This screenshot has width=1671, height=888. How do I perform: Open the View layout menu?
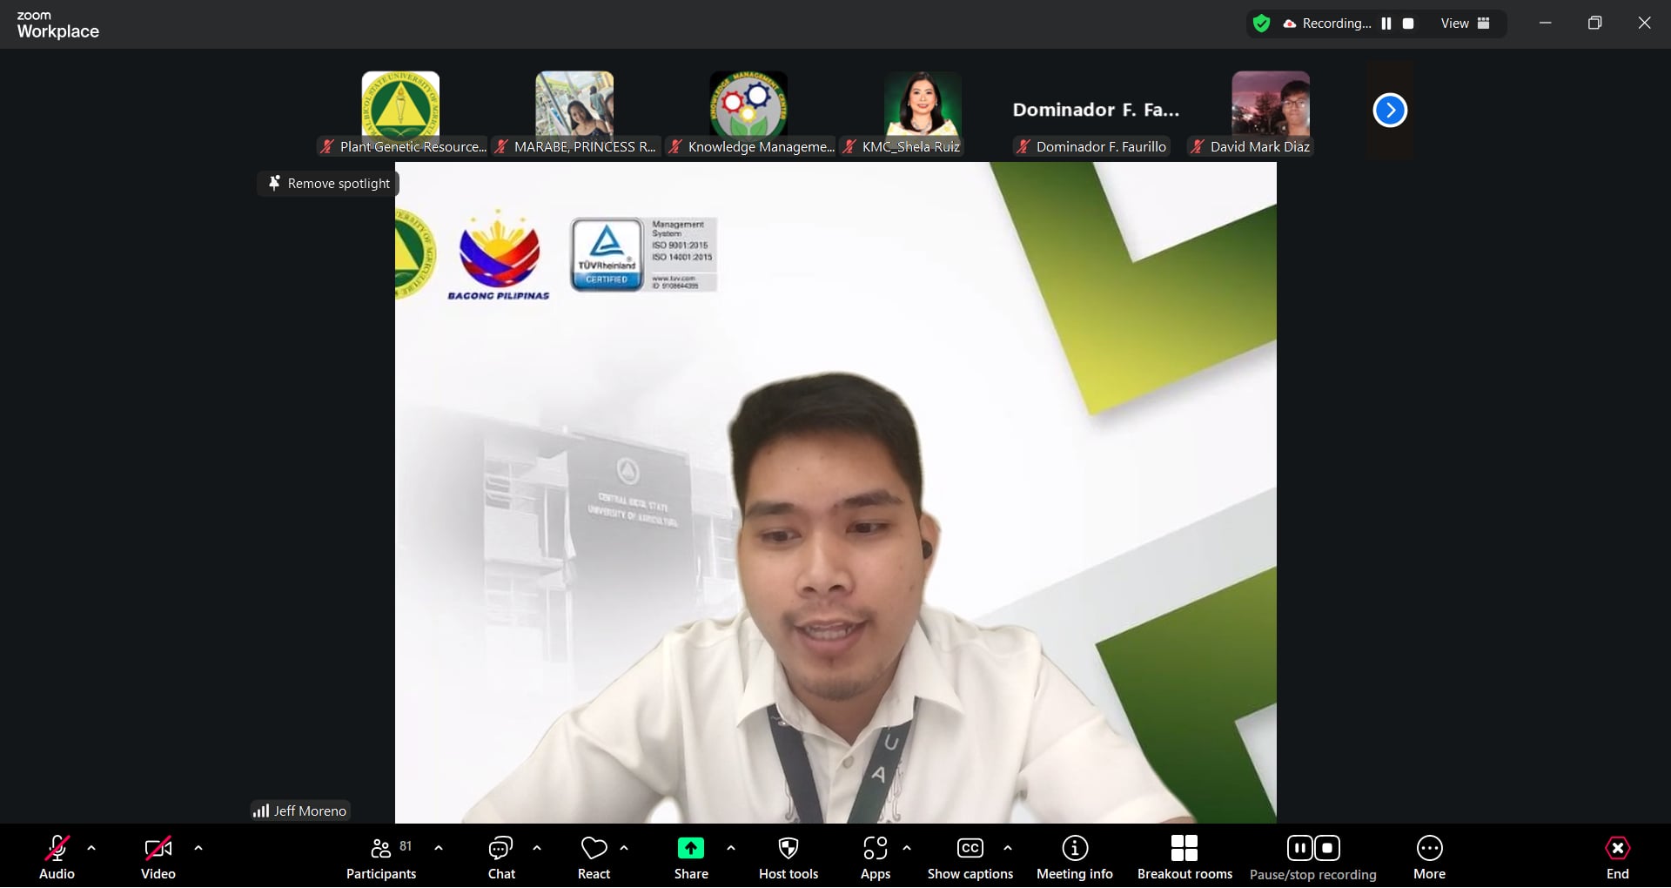[1465, 24]
